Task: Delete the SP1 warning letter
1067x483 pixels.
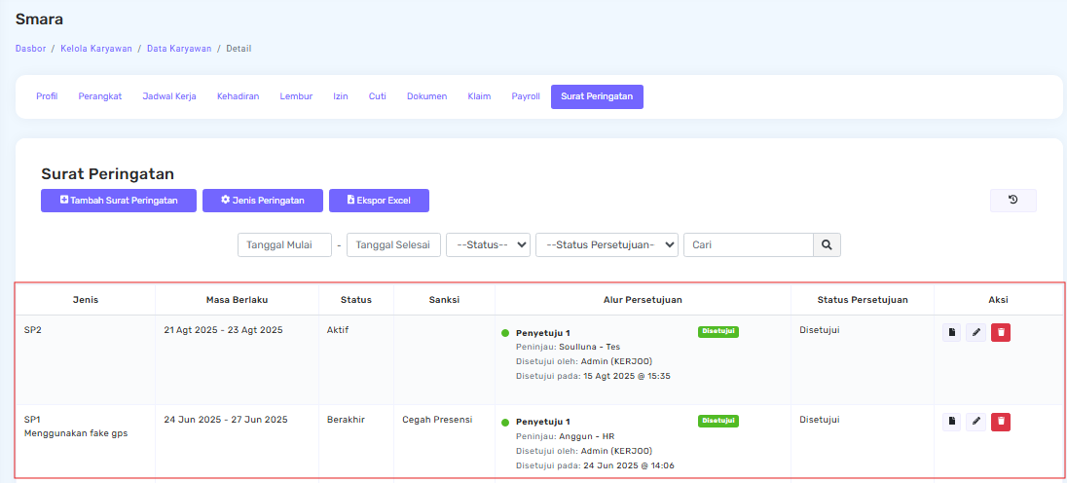Action: (x=1001, y=422)
